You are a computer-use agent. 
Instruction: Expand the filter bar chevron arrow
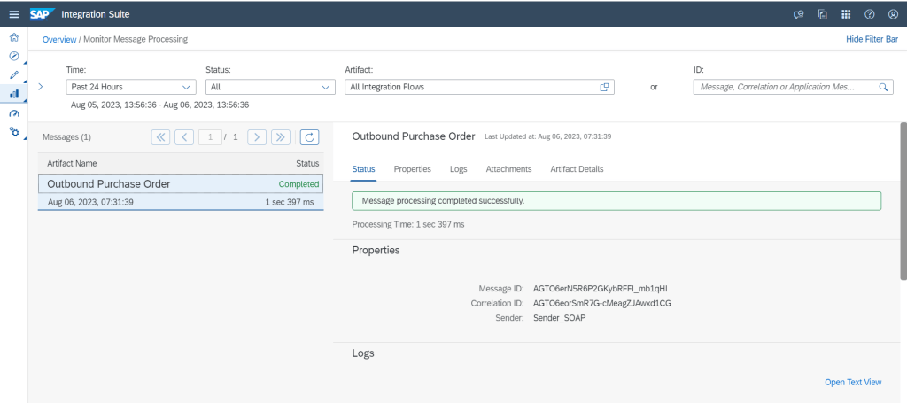pyautogui.click(x=41, y=87)
